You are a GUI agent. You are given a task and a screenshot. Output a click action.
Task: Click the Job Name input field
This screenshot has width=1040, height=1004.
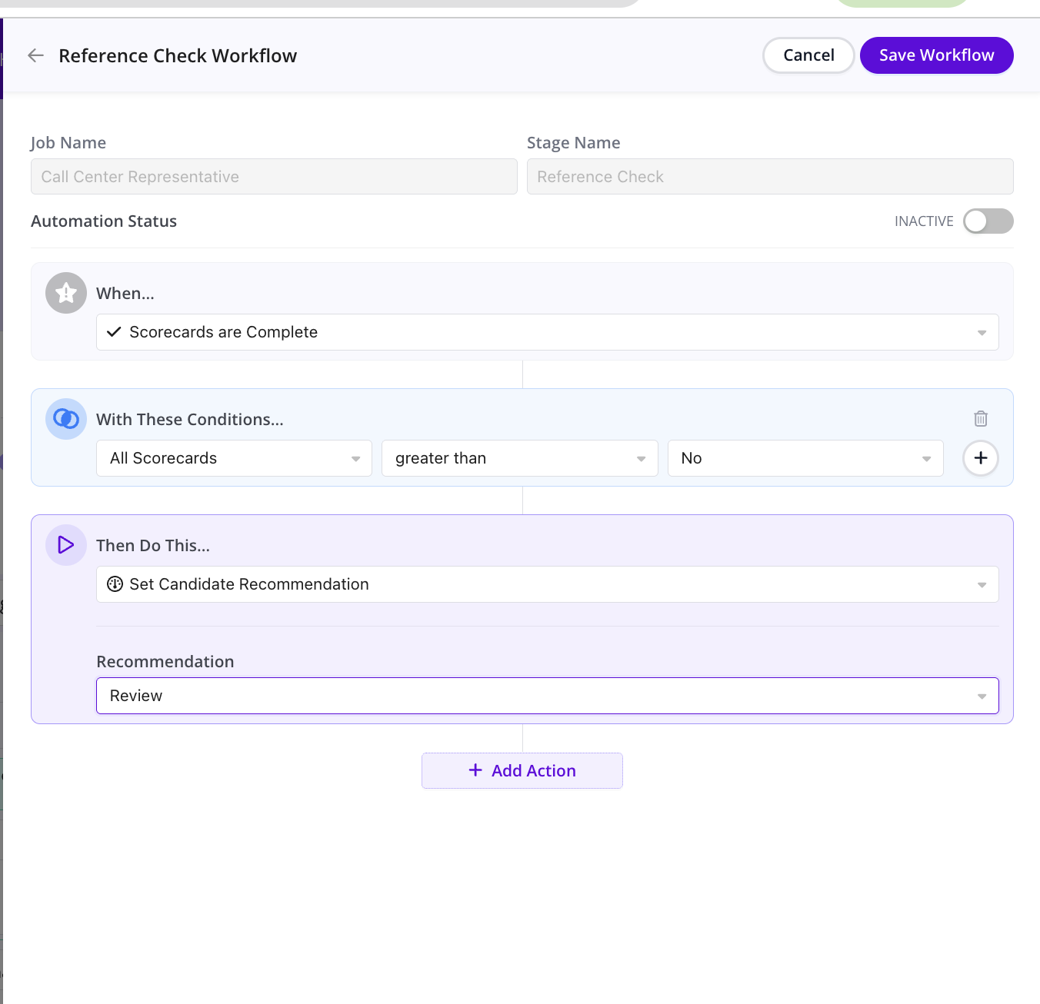coord(274,177)
